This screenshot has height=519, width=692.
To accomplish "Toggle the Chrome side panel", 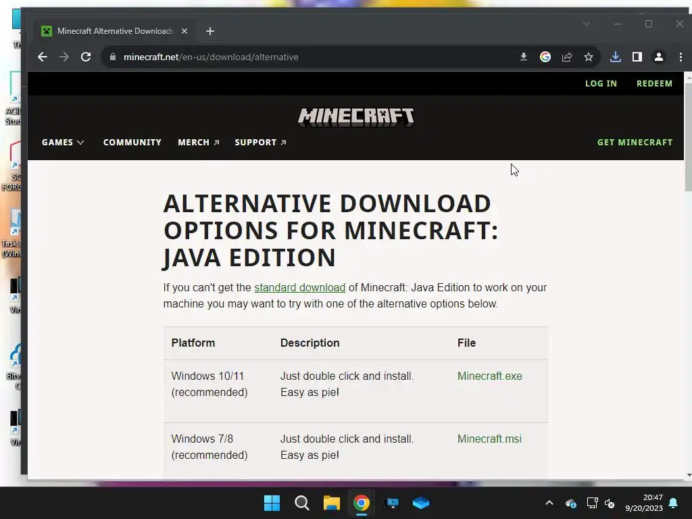I will (637, 57).
